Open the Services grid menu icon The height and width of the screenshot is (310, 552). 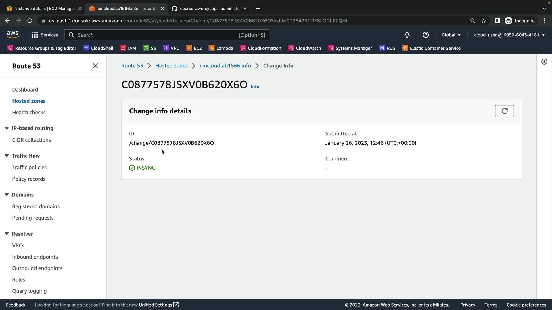(35, 35)
